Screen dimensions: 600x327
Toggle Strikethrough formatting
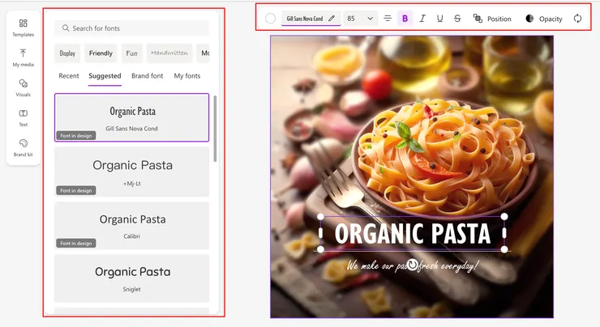pos(457,19)
